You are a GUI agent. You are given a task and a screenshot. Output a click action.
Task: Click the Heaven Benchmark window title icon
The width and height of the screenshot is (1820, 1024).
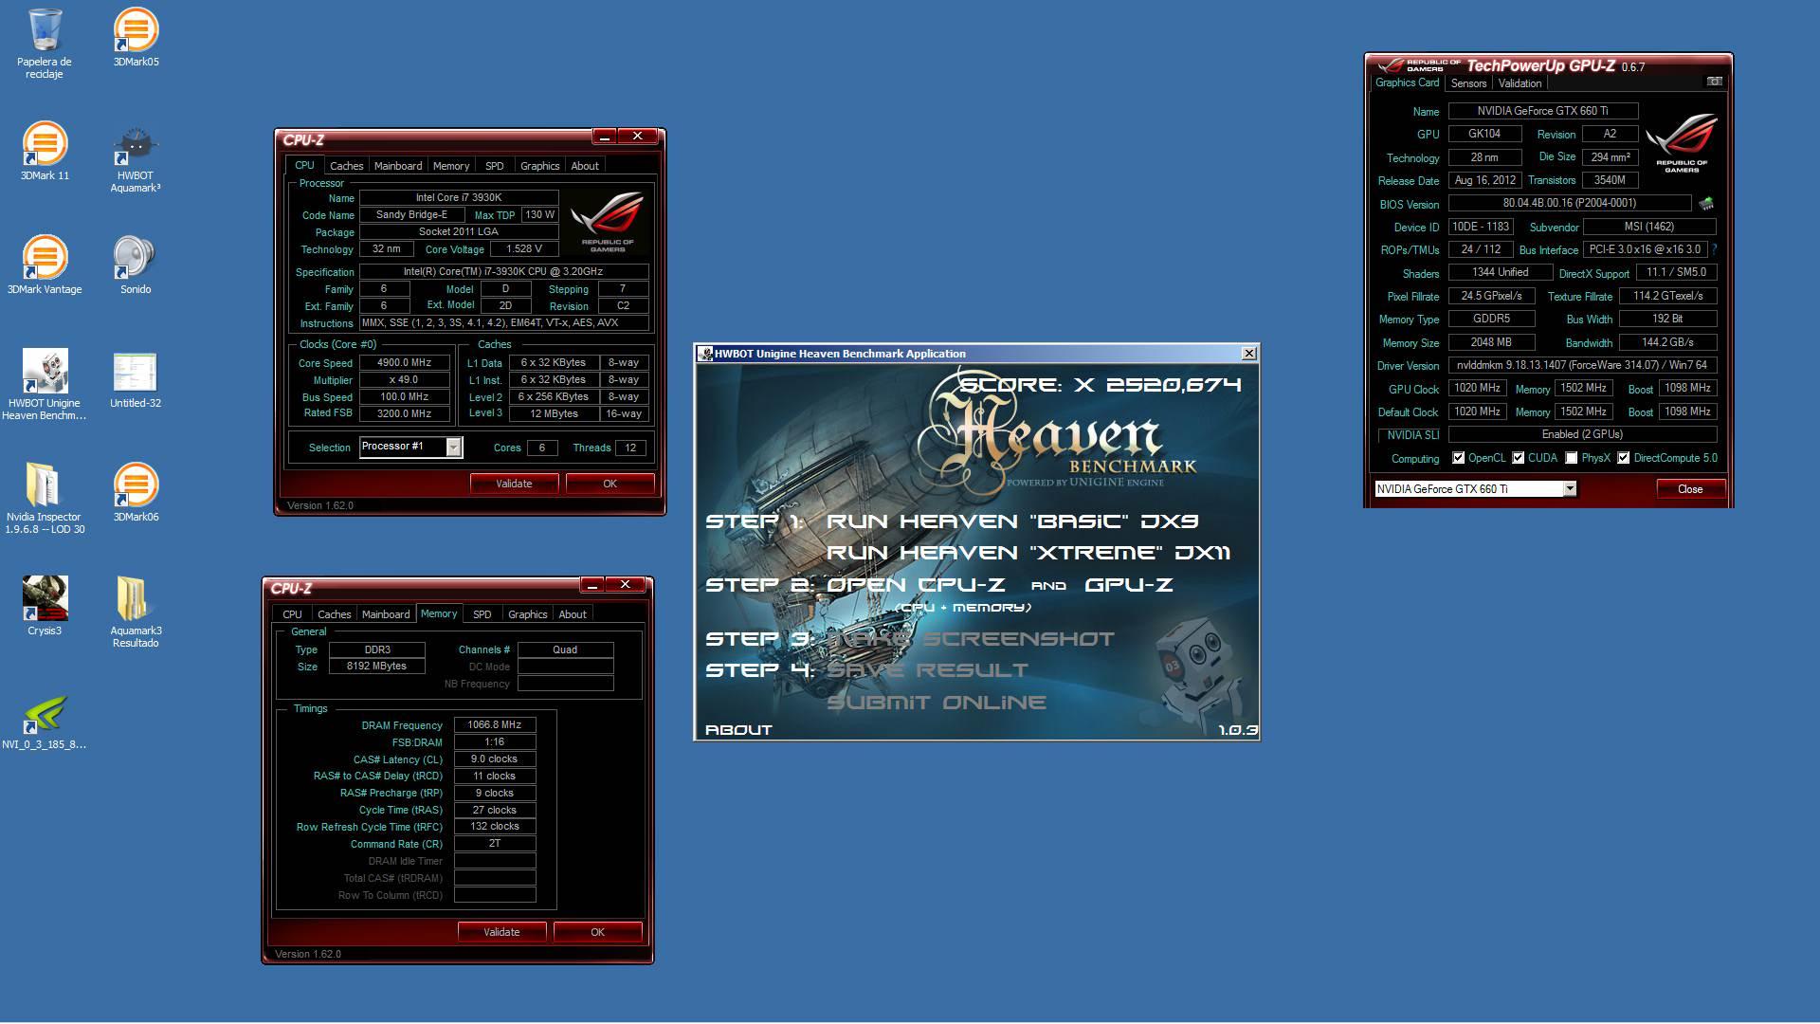click(x=705, y=354)
